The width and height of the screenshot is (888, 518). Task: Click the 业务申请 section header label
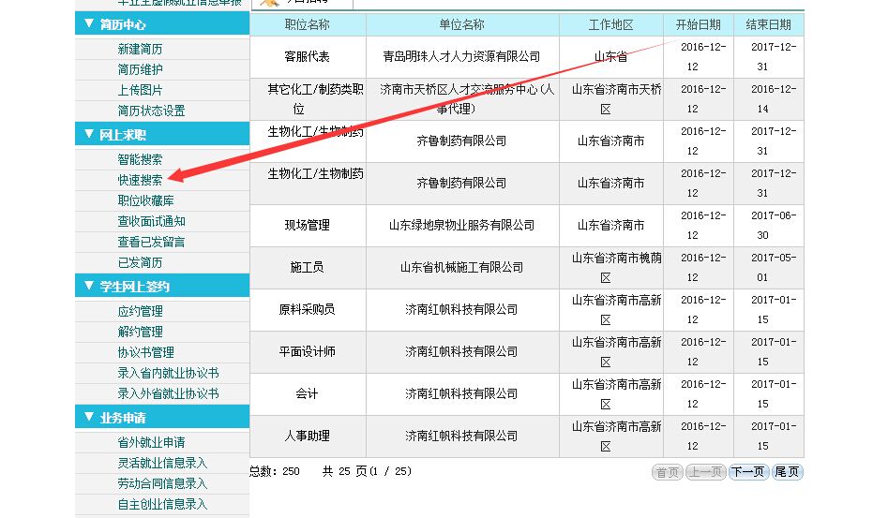tap(123, 418)
